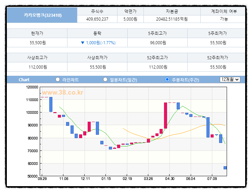Click the 등락 header cell
This screenshot has height=193, width=252.
pyautogui.click(x=97, y=33)
